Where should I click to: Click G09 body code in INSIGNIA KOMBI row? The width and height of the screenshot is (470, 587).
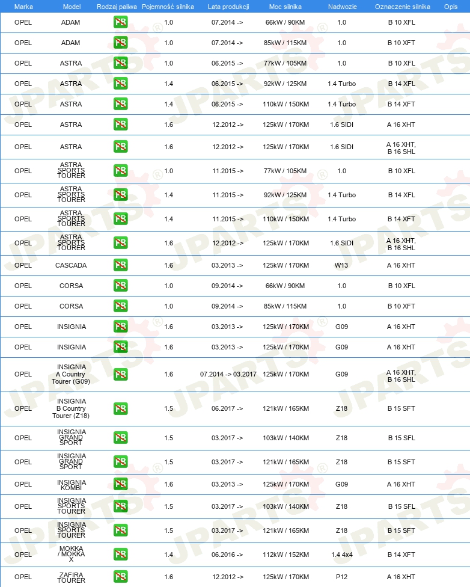point(341,484)
